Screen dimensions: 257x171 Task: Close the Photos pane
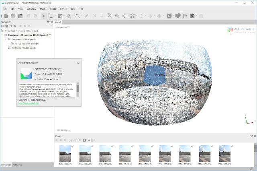pyautogui.click(x=255, y=136)
